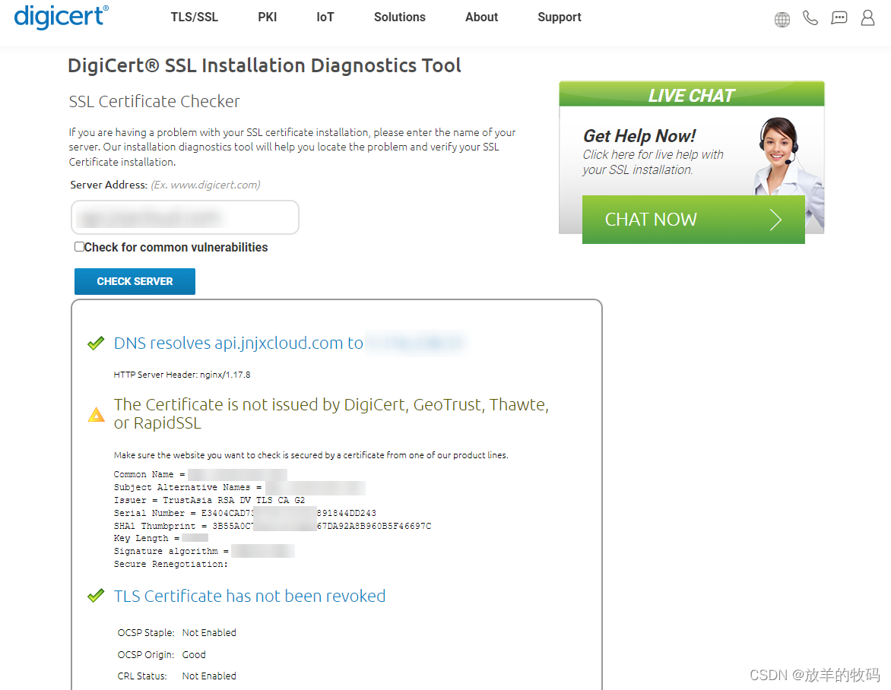Select the Common Name line

point(200,474)
